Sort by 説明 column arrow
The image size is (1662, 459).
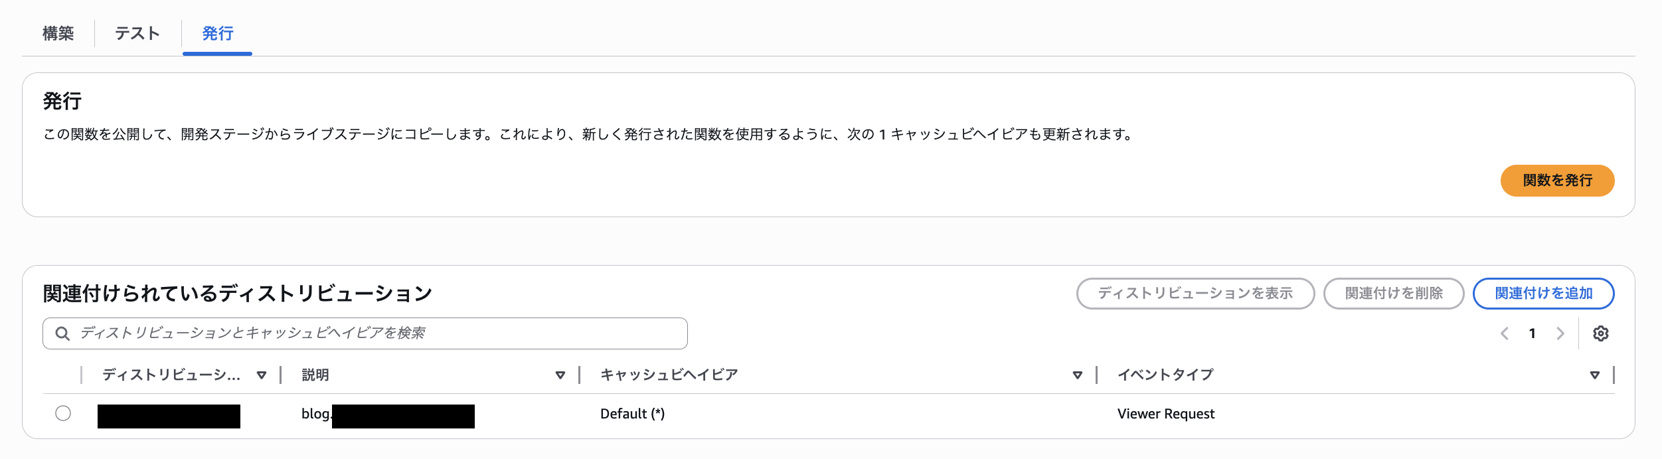coord(560,375)
